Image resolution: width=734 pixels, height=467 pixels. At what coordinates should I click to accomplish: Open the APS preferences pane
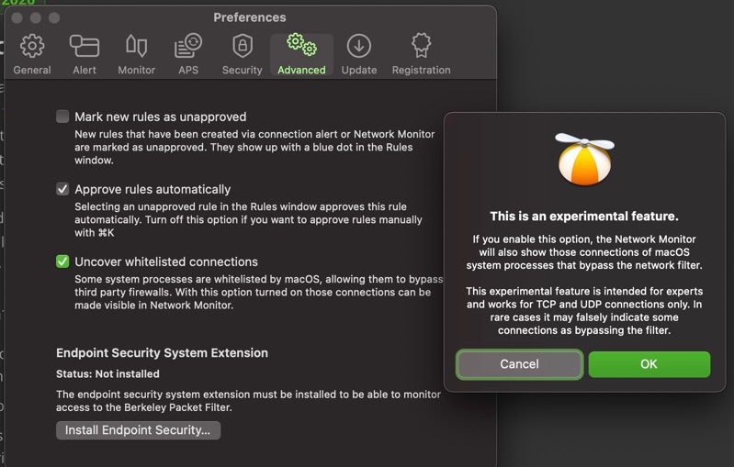(188, 54)
